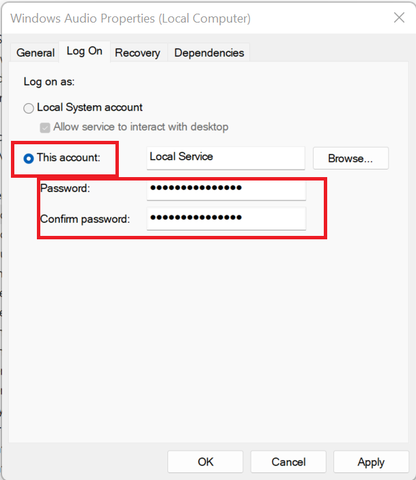Viewport: 416px width, 480px height.
Task: Switch to the General tab
Action: [x=36, y=53]
